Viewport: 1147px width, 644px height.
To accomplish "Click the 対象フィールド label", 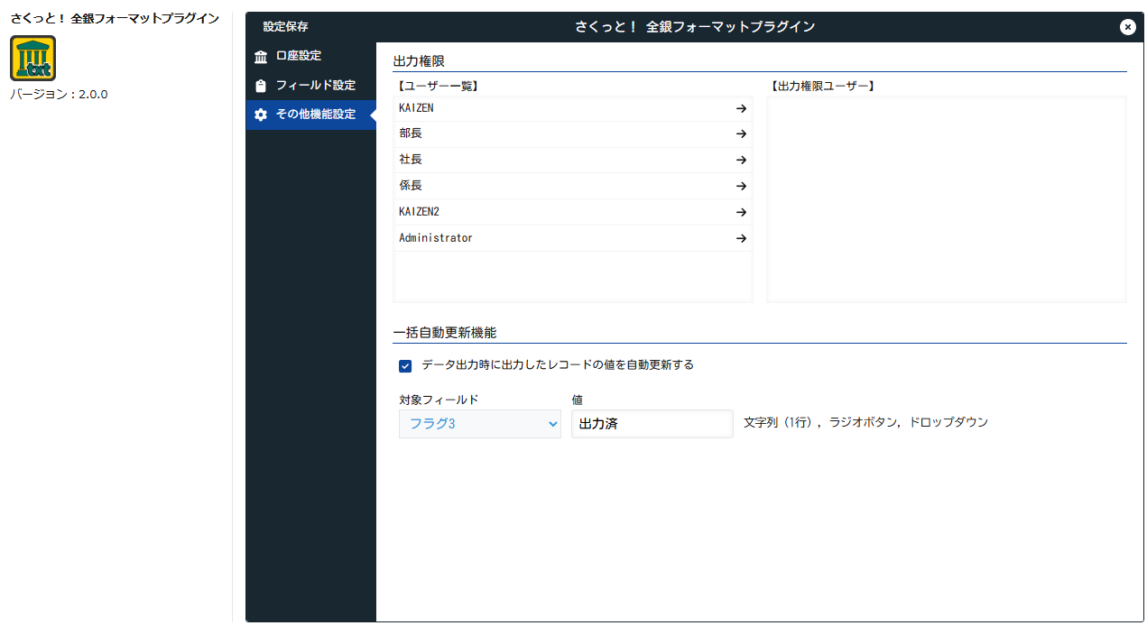I will [x=439, y=400].
